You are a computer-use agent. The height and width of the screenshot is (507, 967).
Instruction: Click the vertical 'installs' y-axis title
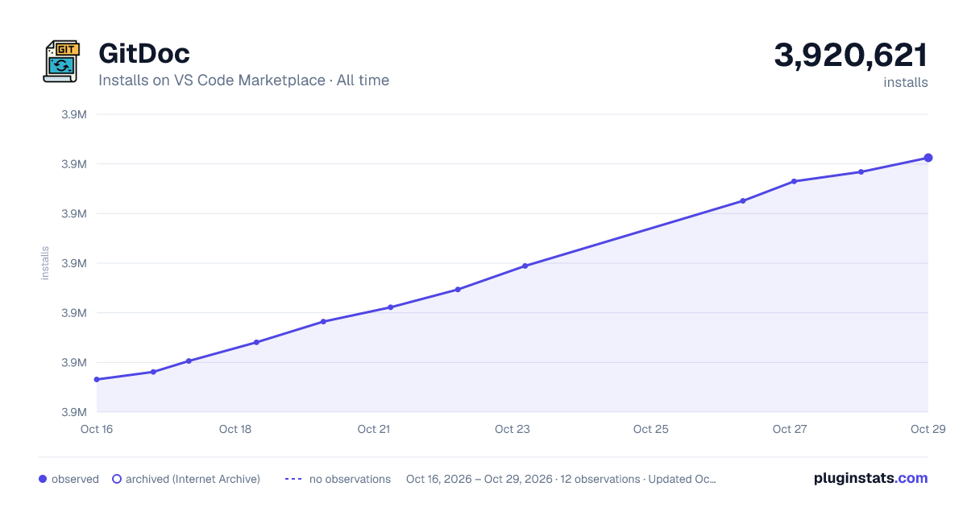(x=45, y=263)
